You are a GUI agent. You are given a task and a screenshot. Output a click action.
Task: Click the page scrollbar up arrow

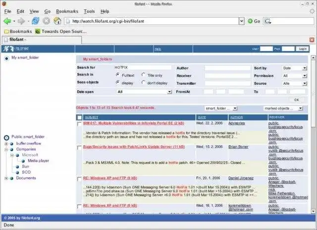click(313, 57)
